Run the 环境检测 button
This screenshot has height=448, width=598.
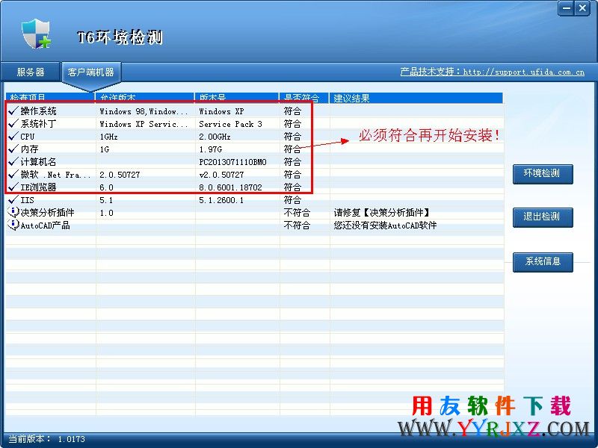click(543, 174)
